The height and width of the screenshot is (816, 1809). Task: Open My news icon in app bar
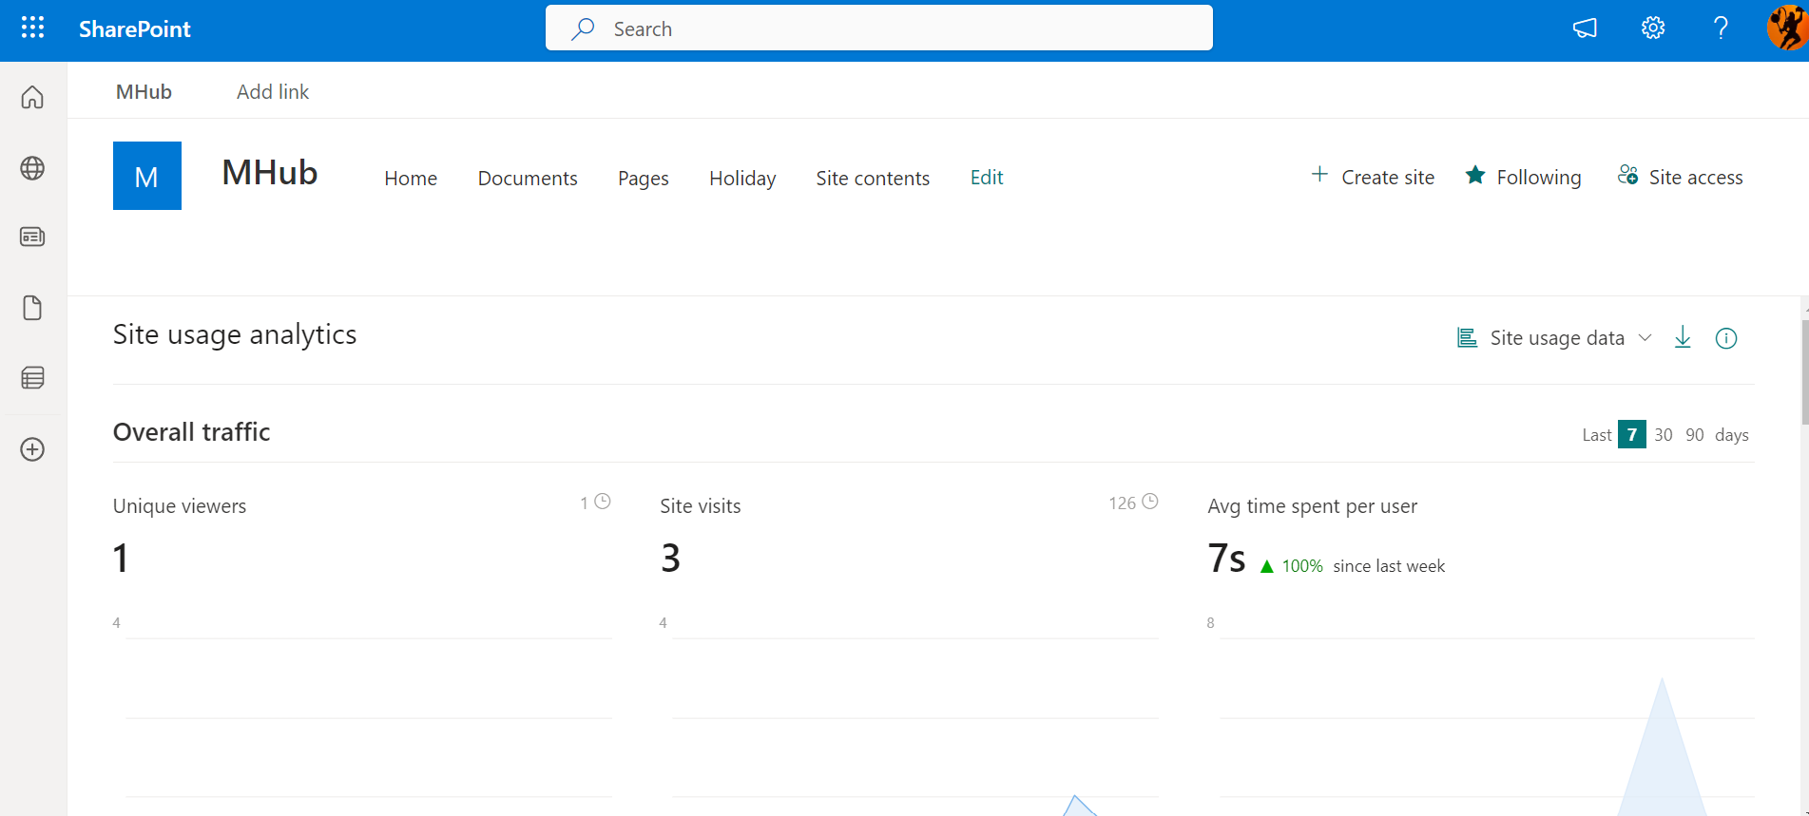pyautogui.click(x=32, y=237)
